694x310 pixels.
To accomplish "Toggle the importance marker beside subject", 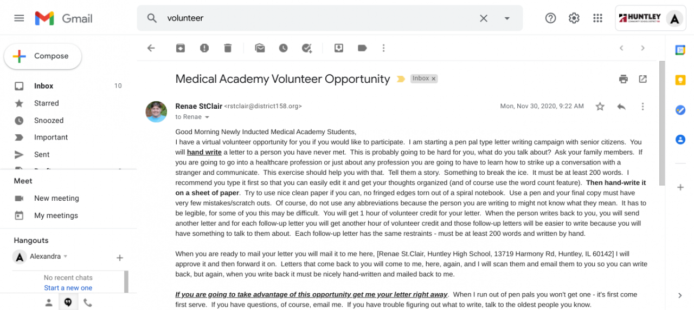I will click(401, 79).
